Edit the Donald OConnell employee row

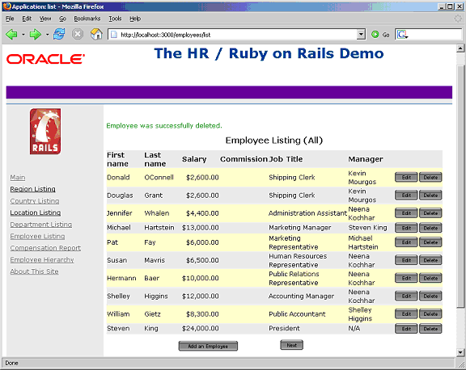(406, 177)
